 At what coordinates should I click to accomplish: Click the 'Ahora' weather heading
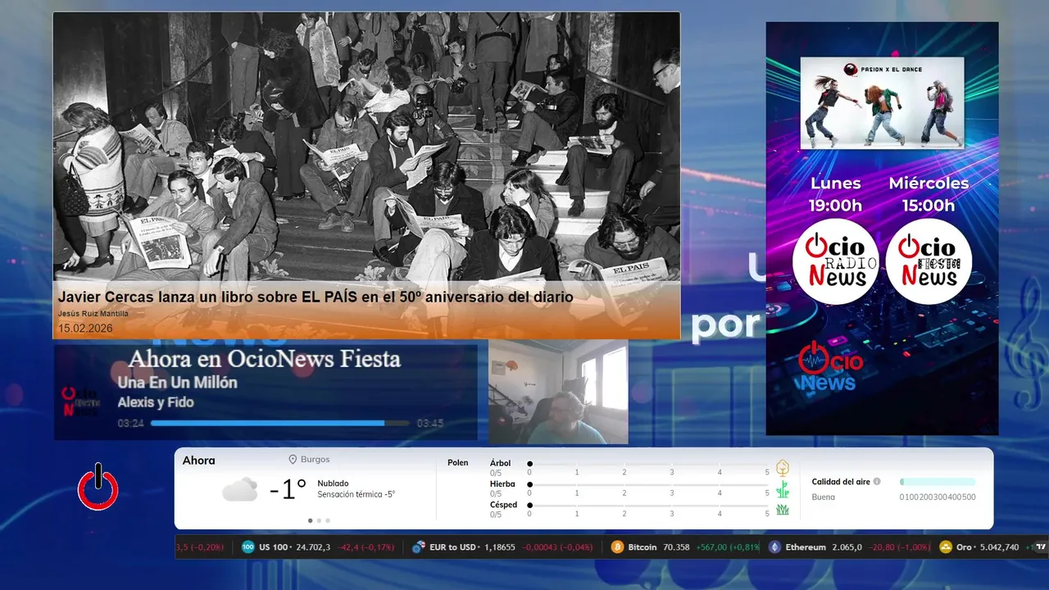click(199, 461)
